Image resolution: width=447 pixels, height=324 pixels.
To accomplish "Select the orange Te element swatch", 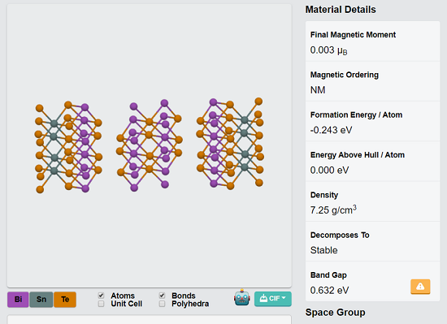I will [65, 299].
